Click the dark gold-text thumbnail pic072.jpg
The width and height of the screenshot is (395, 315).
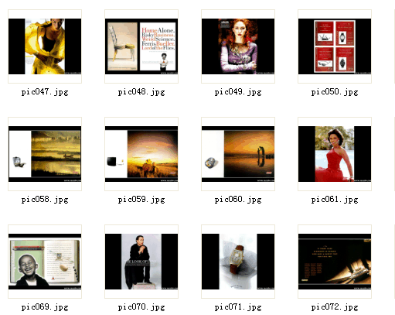[x=335, y=262]
